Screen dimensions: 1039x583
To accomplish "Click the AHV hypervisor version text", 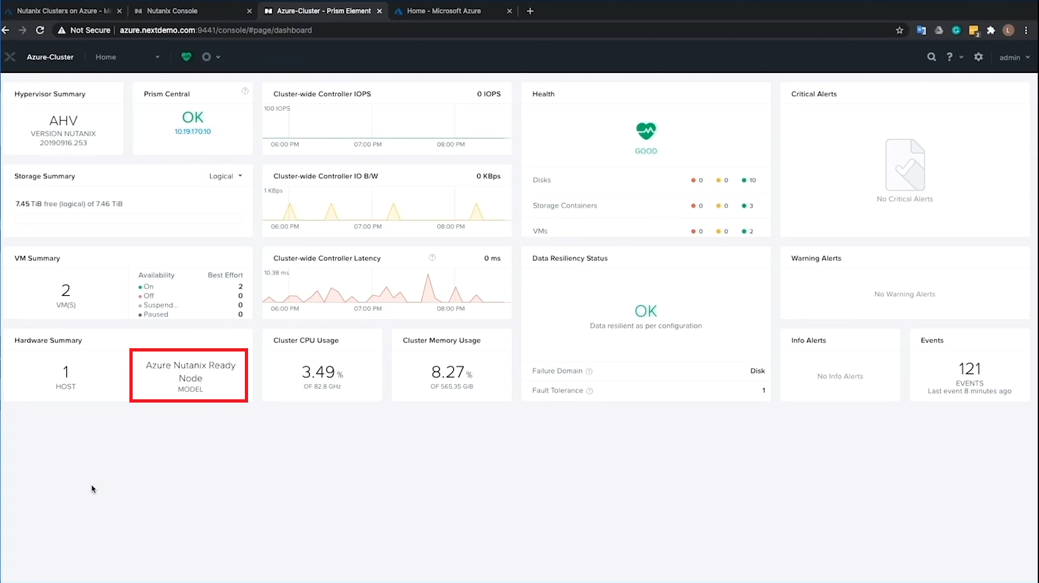I will tap(63, 131).
